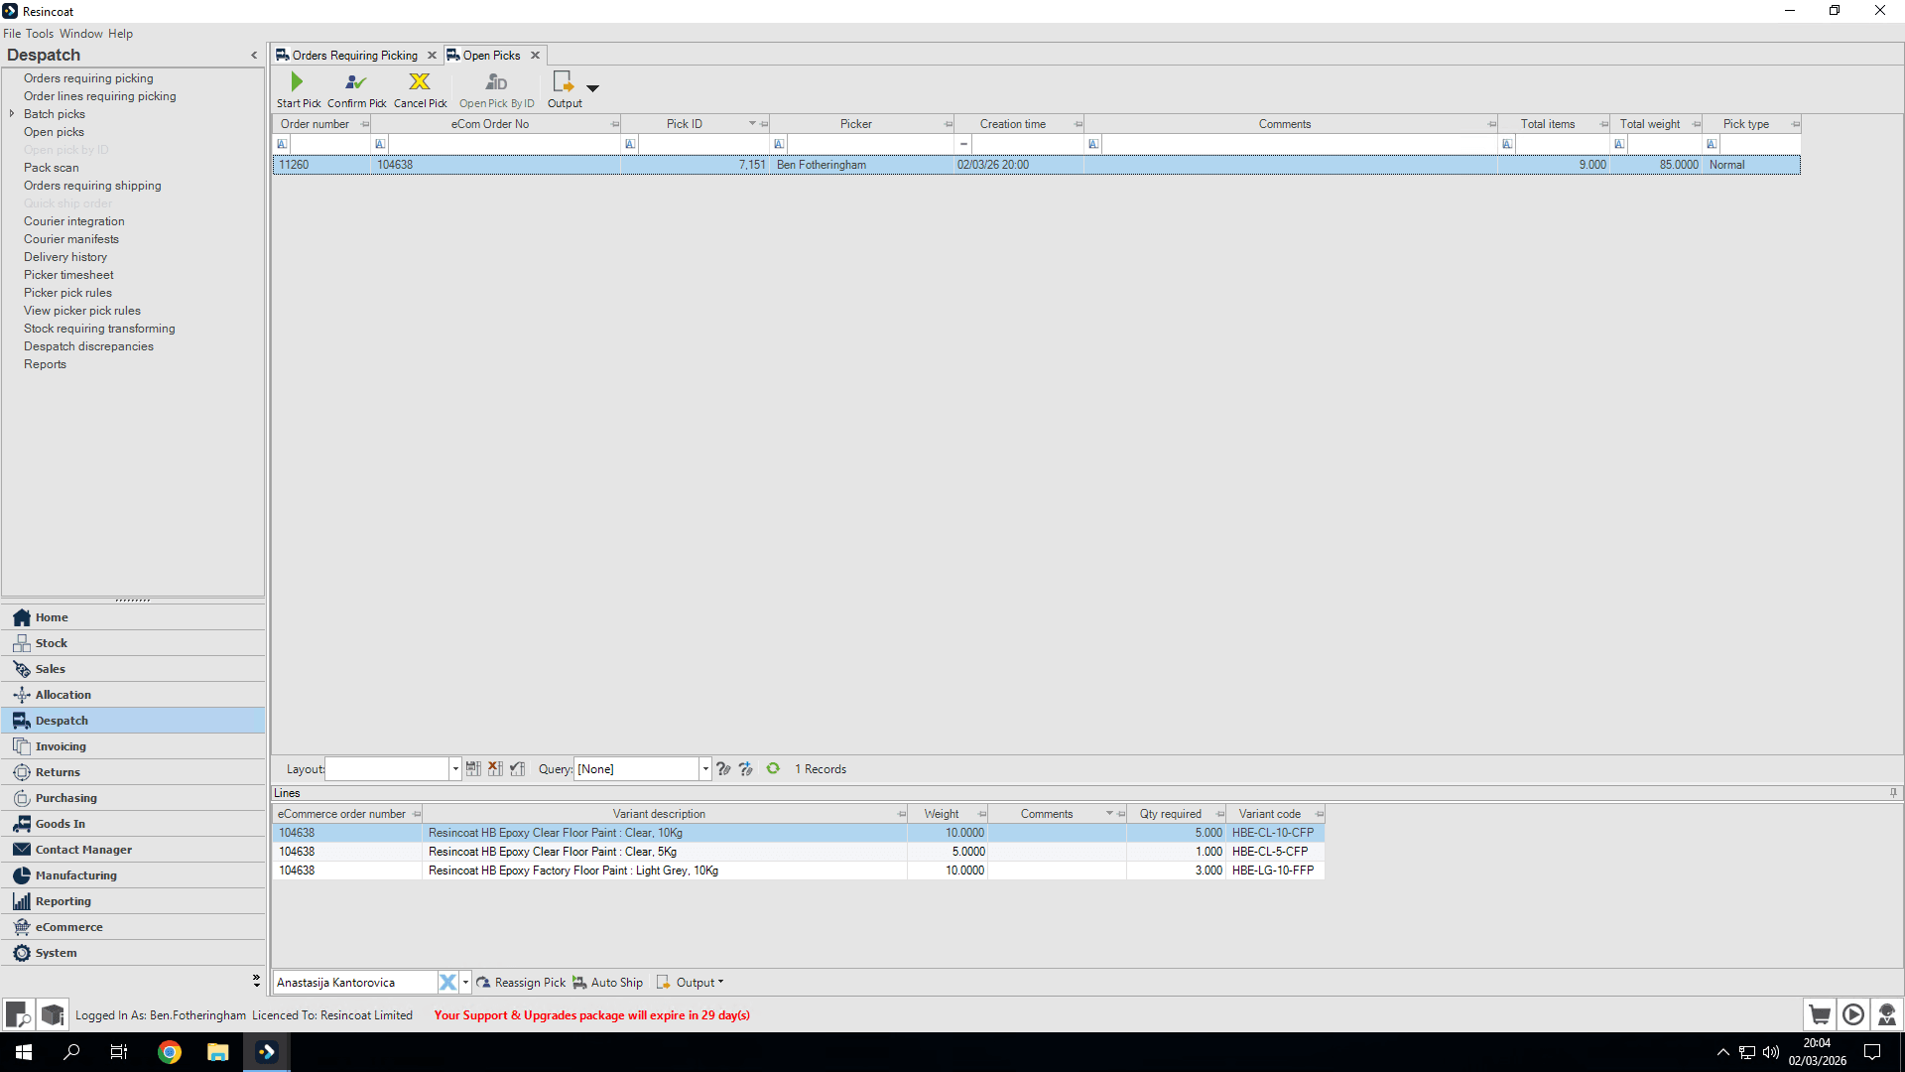
Task: Open the lower Output menu
Action: click(x=691, y=983)
